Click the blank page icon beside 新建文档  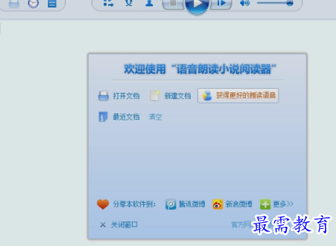(x=154, y=96)
